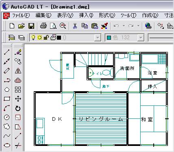Image resolution: width=174 pixels, height=152 pixels.
Task: Click the teal color 132 swatch
Action: (109, 38)
